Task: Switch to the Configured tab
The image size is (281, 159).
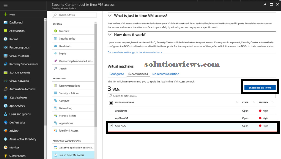Action: (117, 74)
